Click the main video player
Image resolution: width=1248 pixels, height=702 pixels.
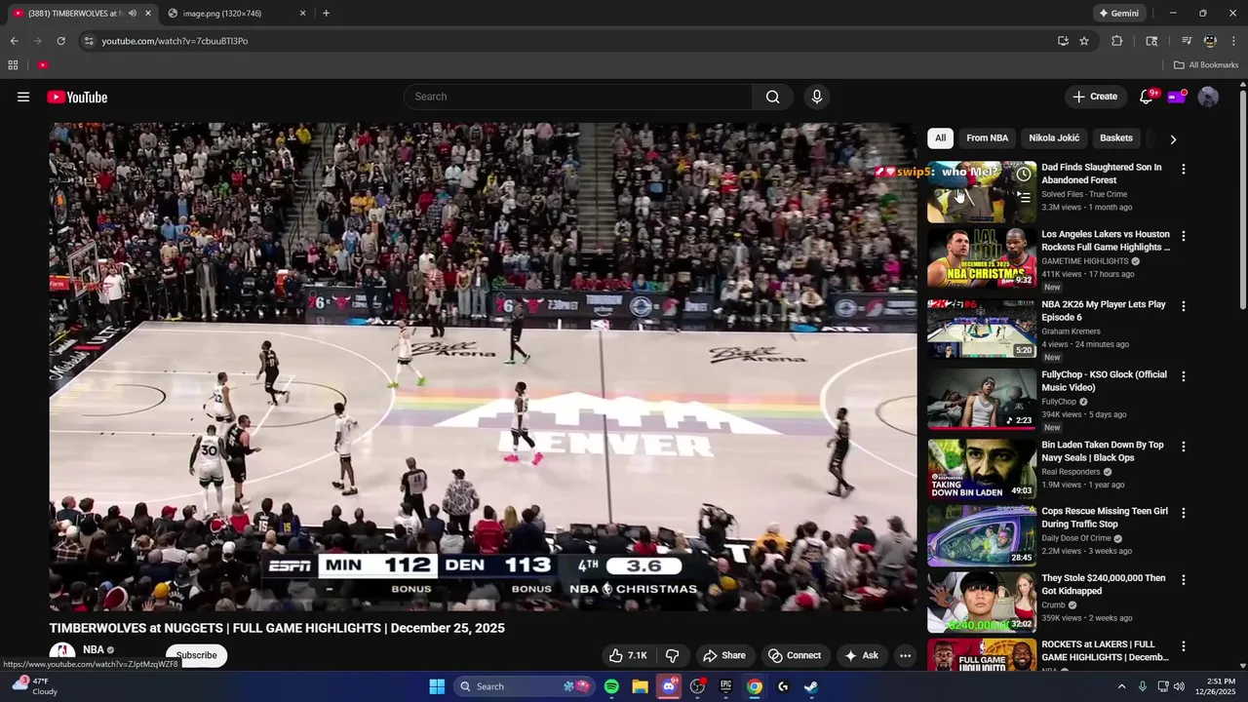point(483,367)
